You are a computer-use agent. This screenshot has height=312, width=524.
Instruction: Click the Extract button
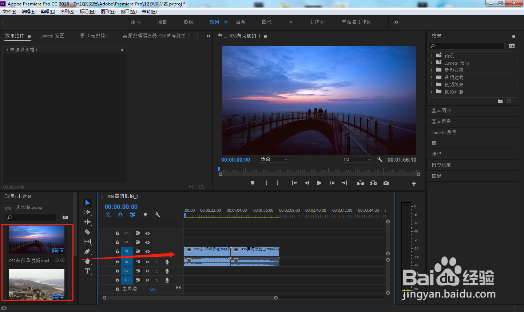click(x=373, y=183)
